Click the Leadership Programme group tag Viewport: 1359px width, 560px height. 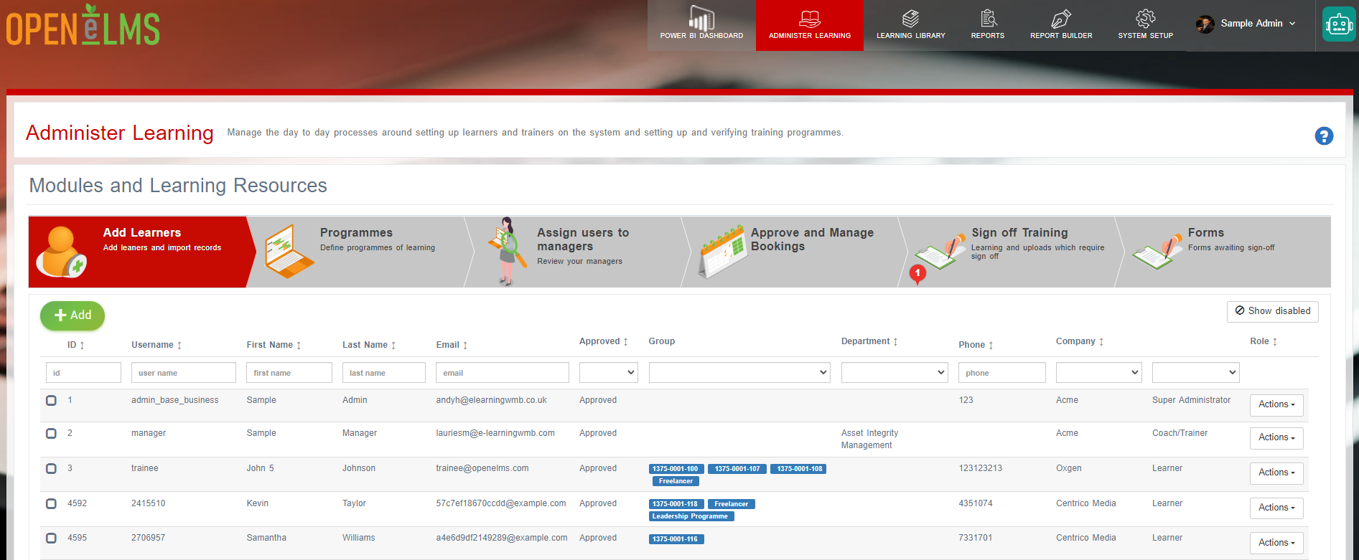(691, 516)
